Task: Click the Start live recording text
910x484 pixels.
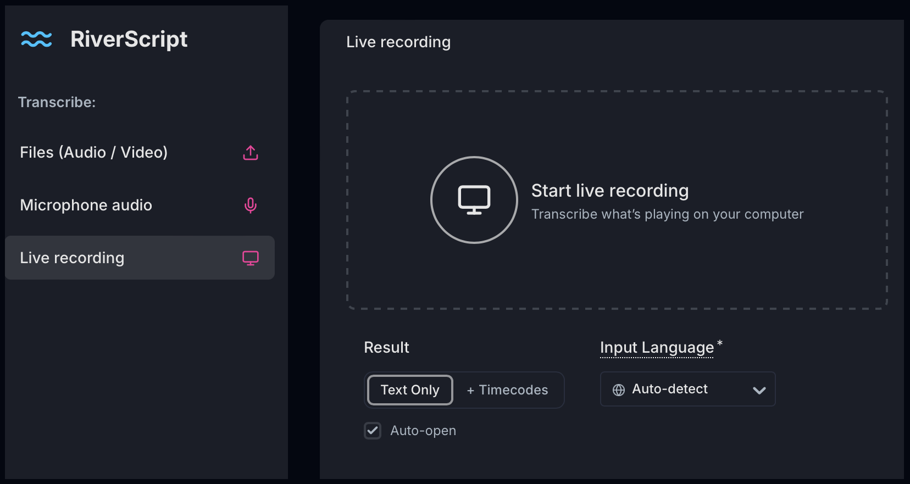Action: click(x=610, y=191)
